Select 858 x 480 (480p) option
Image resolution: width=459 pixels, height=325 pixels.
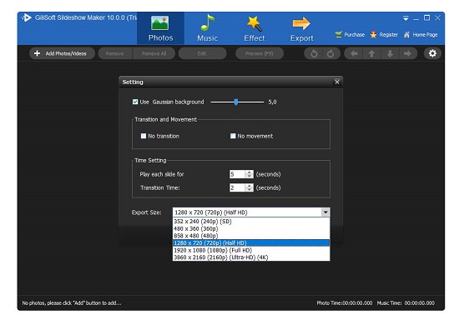click(251, 236)
